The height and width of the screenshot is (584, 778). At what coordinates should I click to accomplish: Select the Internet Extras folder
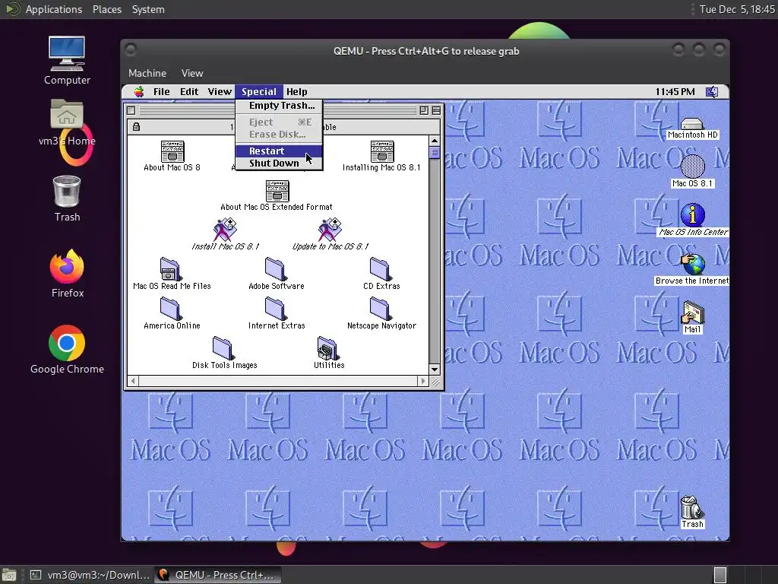[276, 309]
